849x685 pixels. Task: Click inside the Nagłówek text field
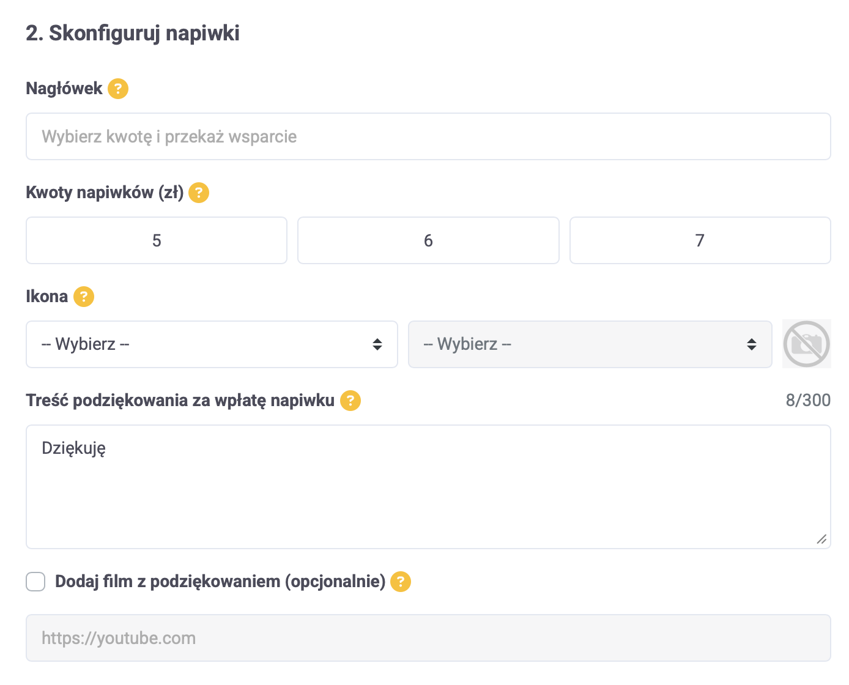click(428, 136)
